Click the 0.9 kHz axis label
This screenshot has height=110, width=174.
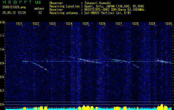tap(2, 63)
